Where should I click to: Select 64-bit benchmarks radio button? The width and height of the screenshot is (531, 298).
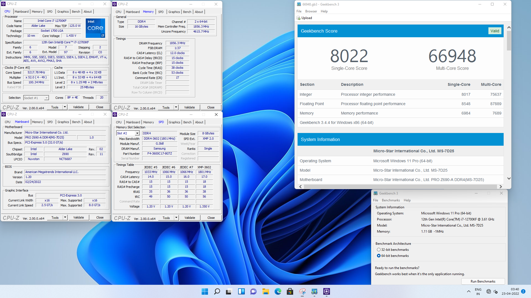[x=379, y=256]
